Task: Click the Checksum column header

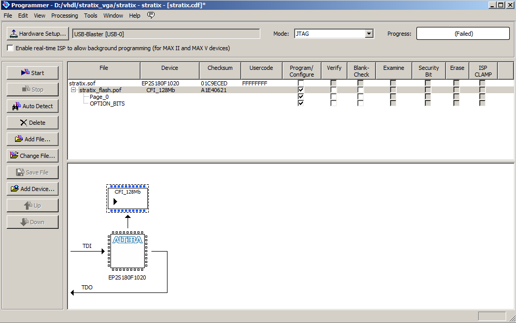Action: click(x=220, y=70)
